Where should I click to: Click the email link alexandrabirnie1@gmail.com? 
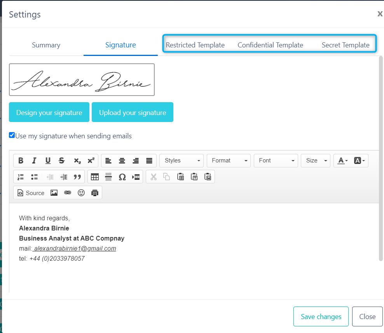(75, 249)
